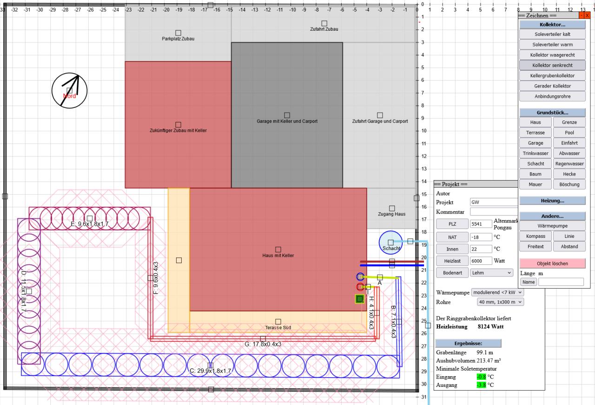Open Wärmepumpe dropdown modulierend <7 kW
Image resolution: width=595 pixels, height=405 pixels.
point(497,292)
